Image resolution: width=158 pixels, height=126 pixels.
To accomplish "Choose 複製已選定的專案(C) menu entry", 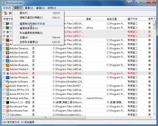I will coord(38,18).
